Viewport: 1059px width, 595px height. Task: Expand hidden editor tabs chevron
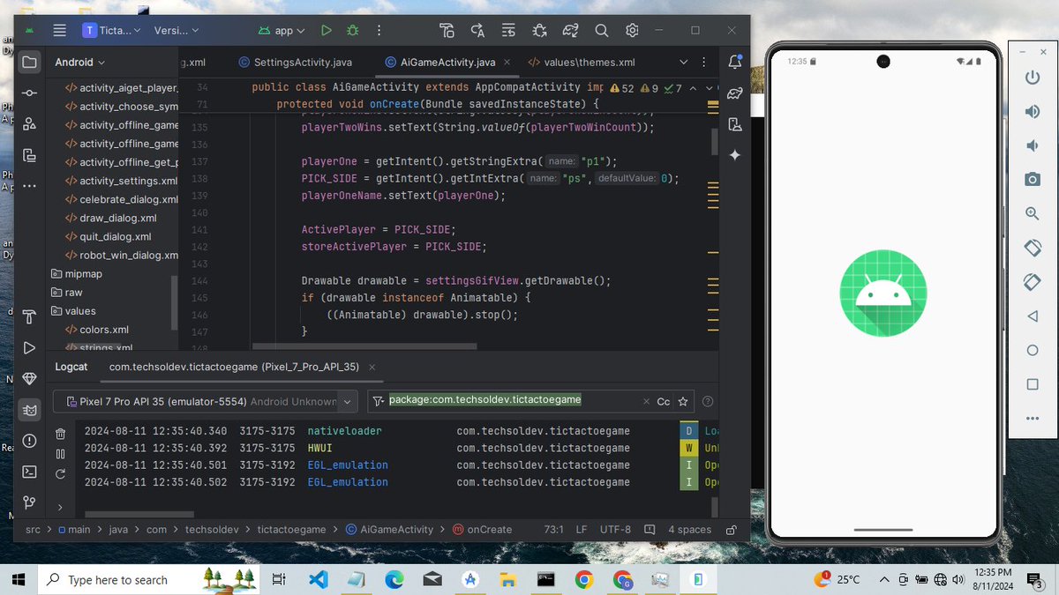[686, 63]
